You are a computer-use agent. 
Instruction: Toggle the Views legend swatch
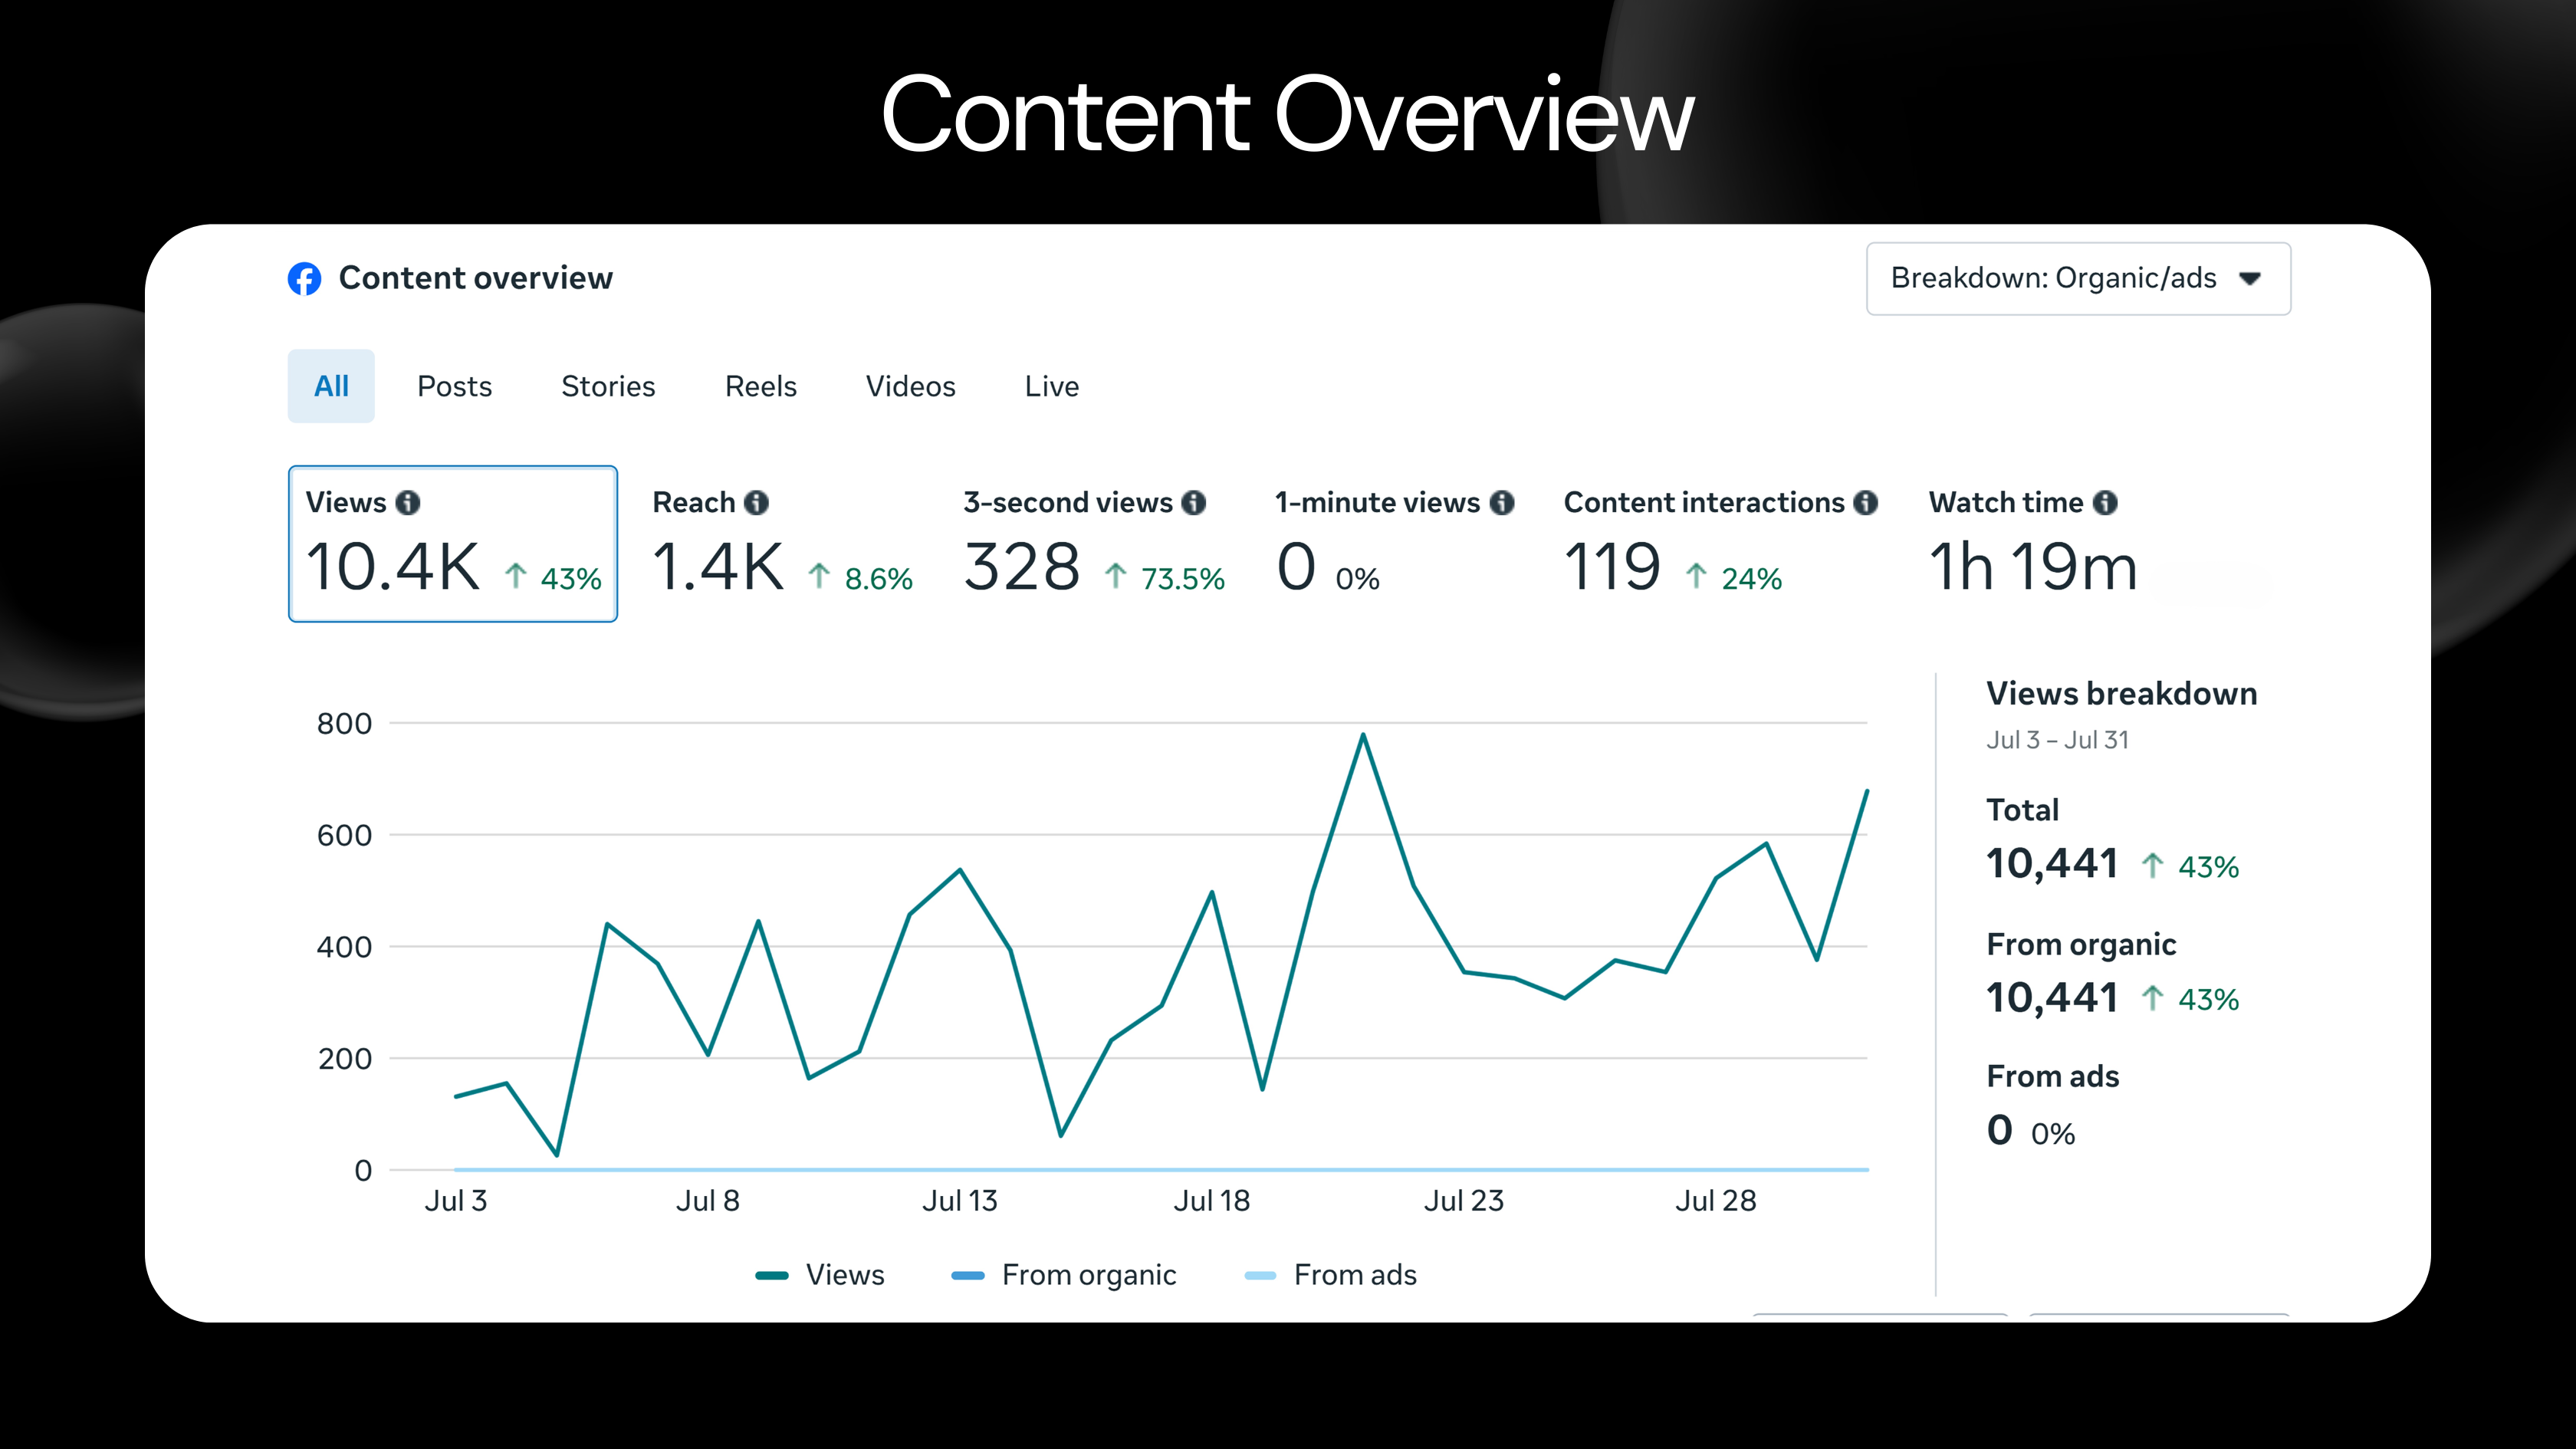pyautogui.click(x=772, y=1275)
